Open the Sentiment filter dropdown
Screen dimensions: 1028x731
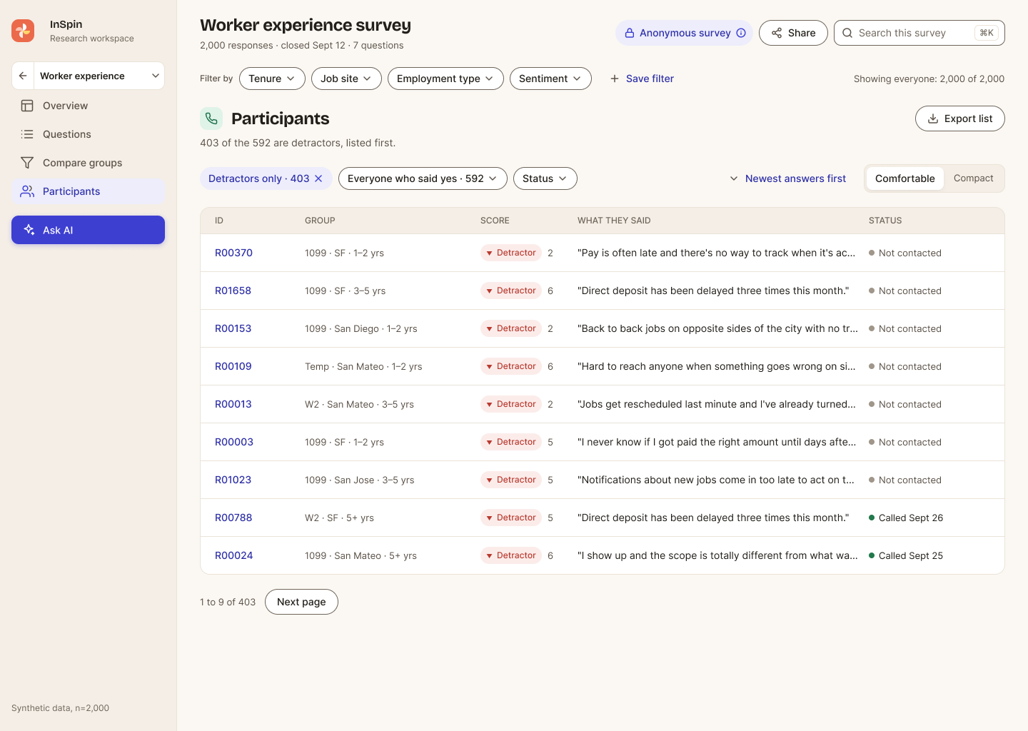tap(550, 79)
